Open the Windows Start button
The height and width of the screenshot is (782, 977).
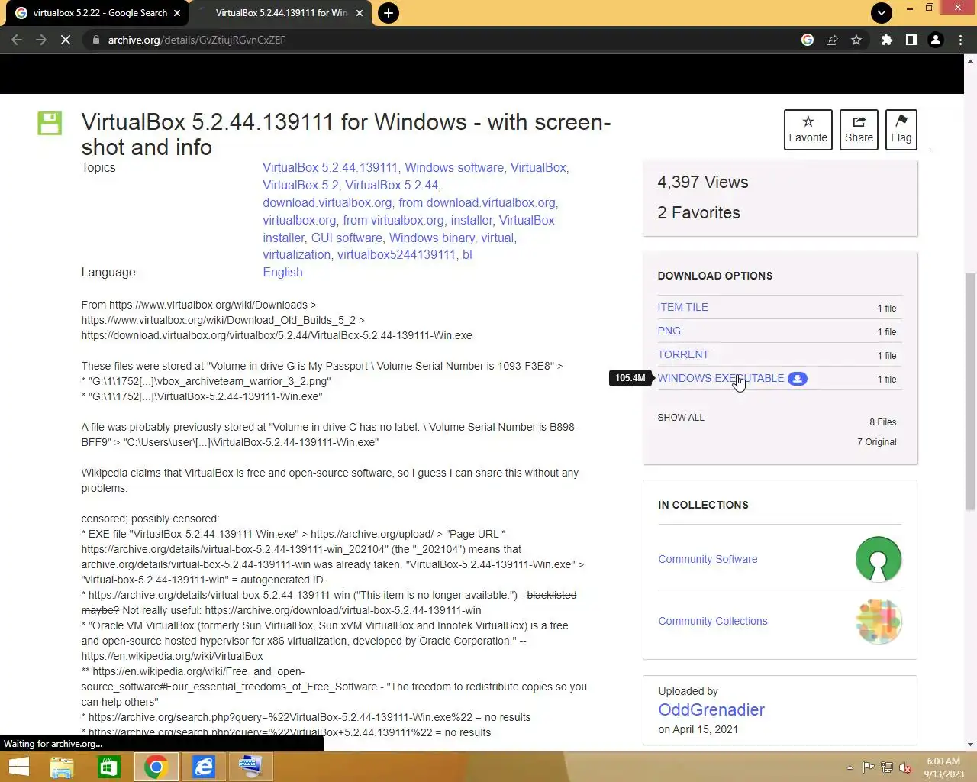point(18,767)
